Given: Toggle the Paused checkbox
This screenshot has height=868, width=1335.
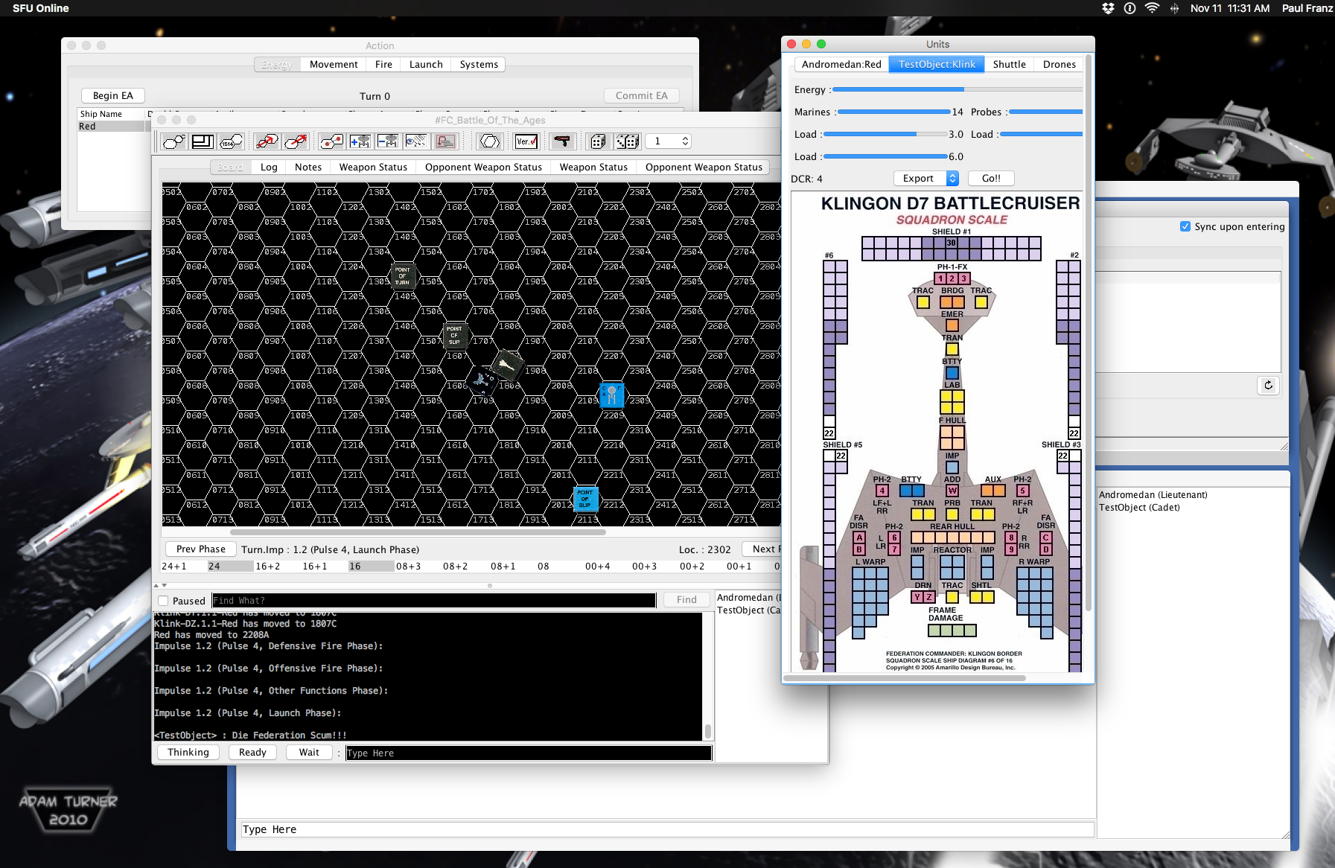Looking at the screenshot, I should point(163,601).
